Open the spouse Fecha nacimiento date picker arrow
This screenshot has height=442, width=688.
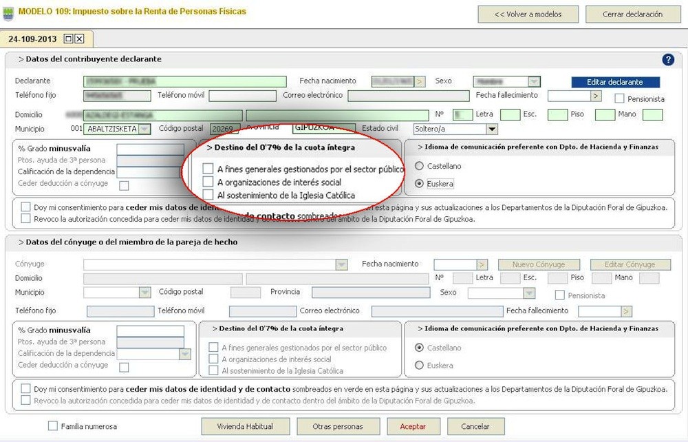pyautogui.click(x=482, y=264)
